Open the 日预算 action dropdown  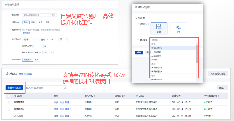[x=30, y=39]
